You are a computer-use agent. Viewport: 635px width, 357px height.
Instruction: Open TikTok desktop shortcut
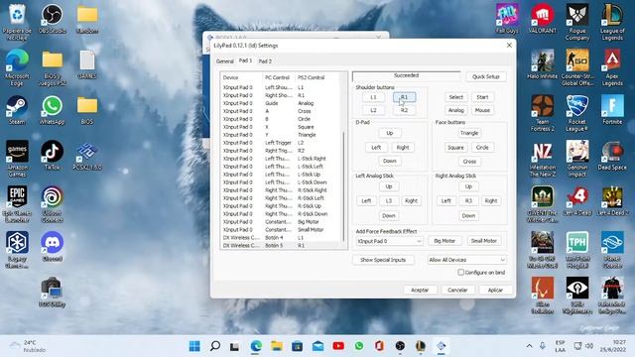[x=52, y=155]
